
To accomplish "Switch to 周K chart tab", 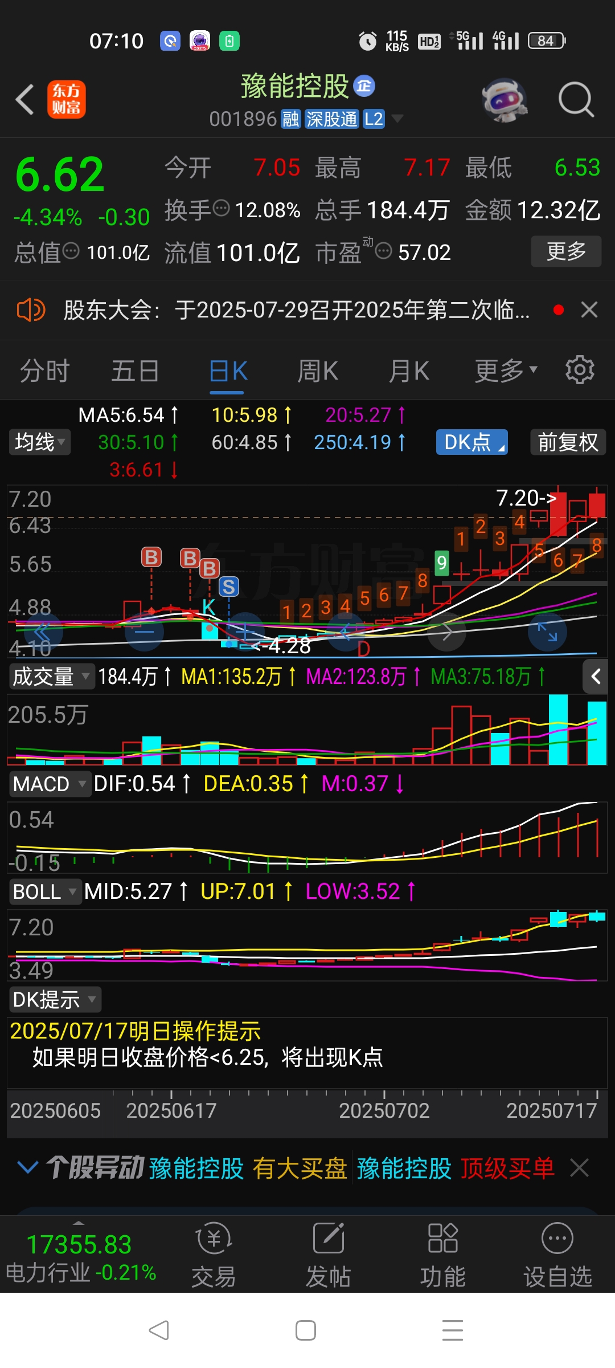I will point(318,371).
